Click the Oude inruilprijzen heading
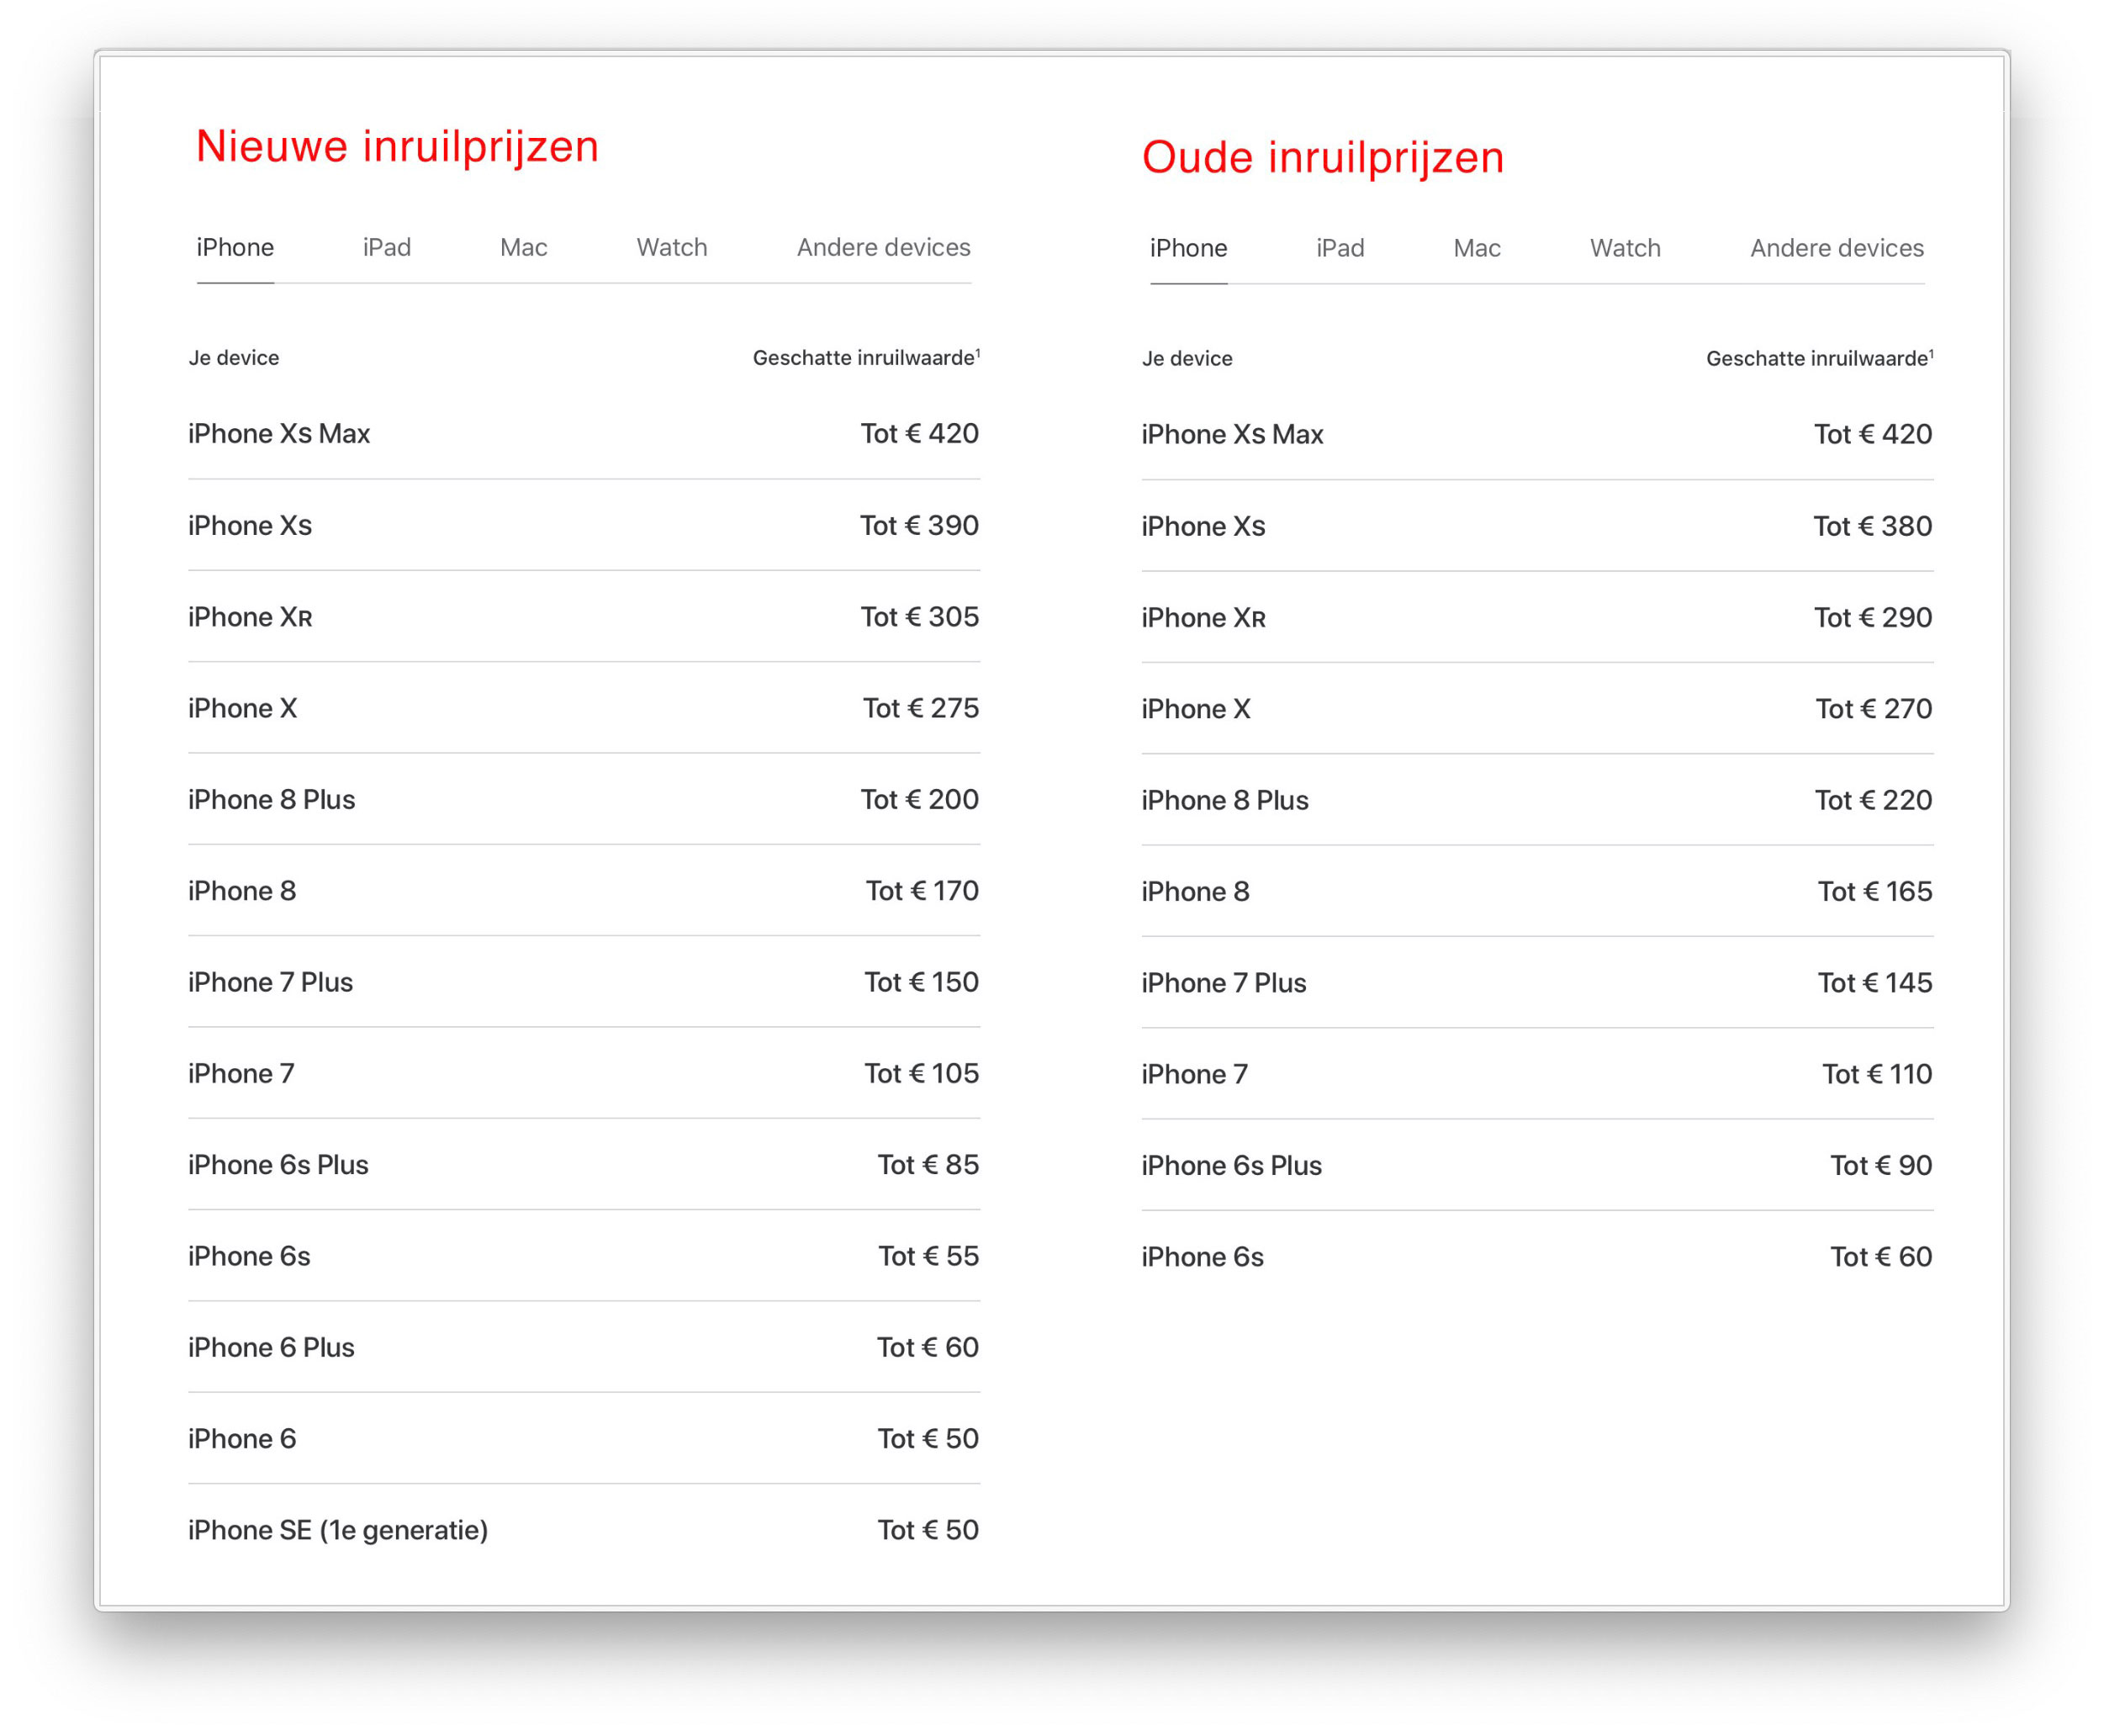 click(x=1324, y=158)
